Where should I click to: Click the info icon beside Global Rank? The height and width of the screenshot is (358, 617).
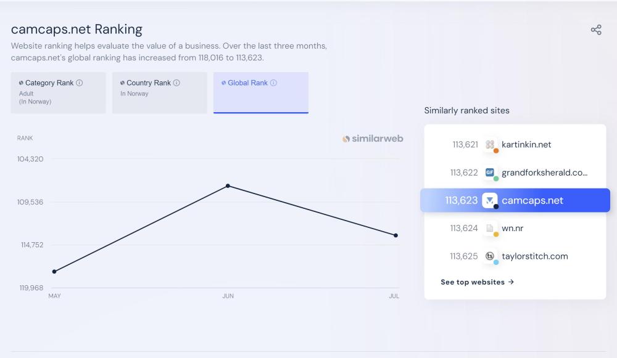click(274, 83)
